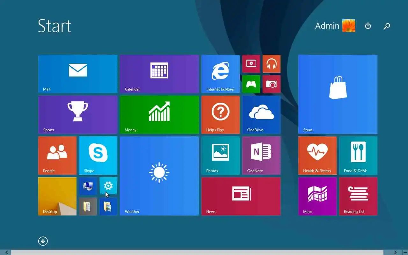Image resolution: width=408 pixels, height=255 pixels.
Task: Click the scrollbar right arrow
Action: point(395,252)
